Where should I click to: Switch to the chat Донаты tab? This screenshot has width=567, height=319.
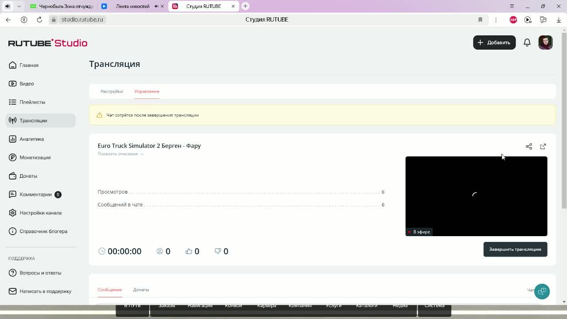point(141,290)
